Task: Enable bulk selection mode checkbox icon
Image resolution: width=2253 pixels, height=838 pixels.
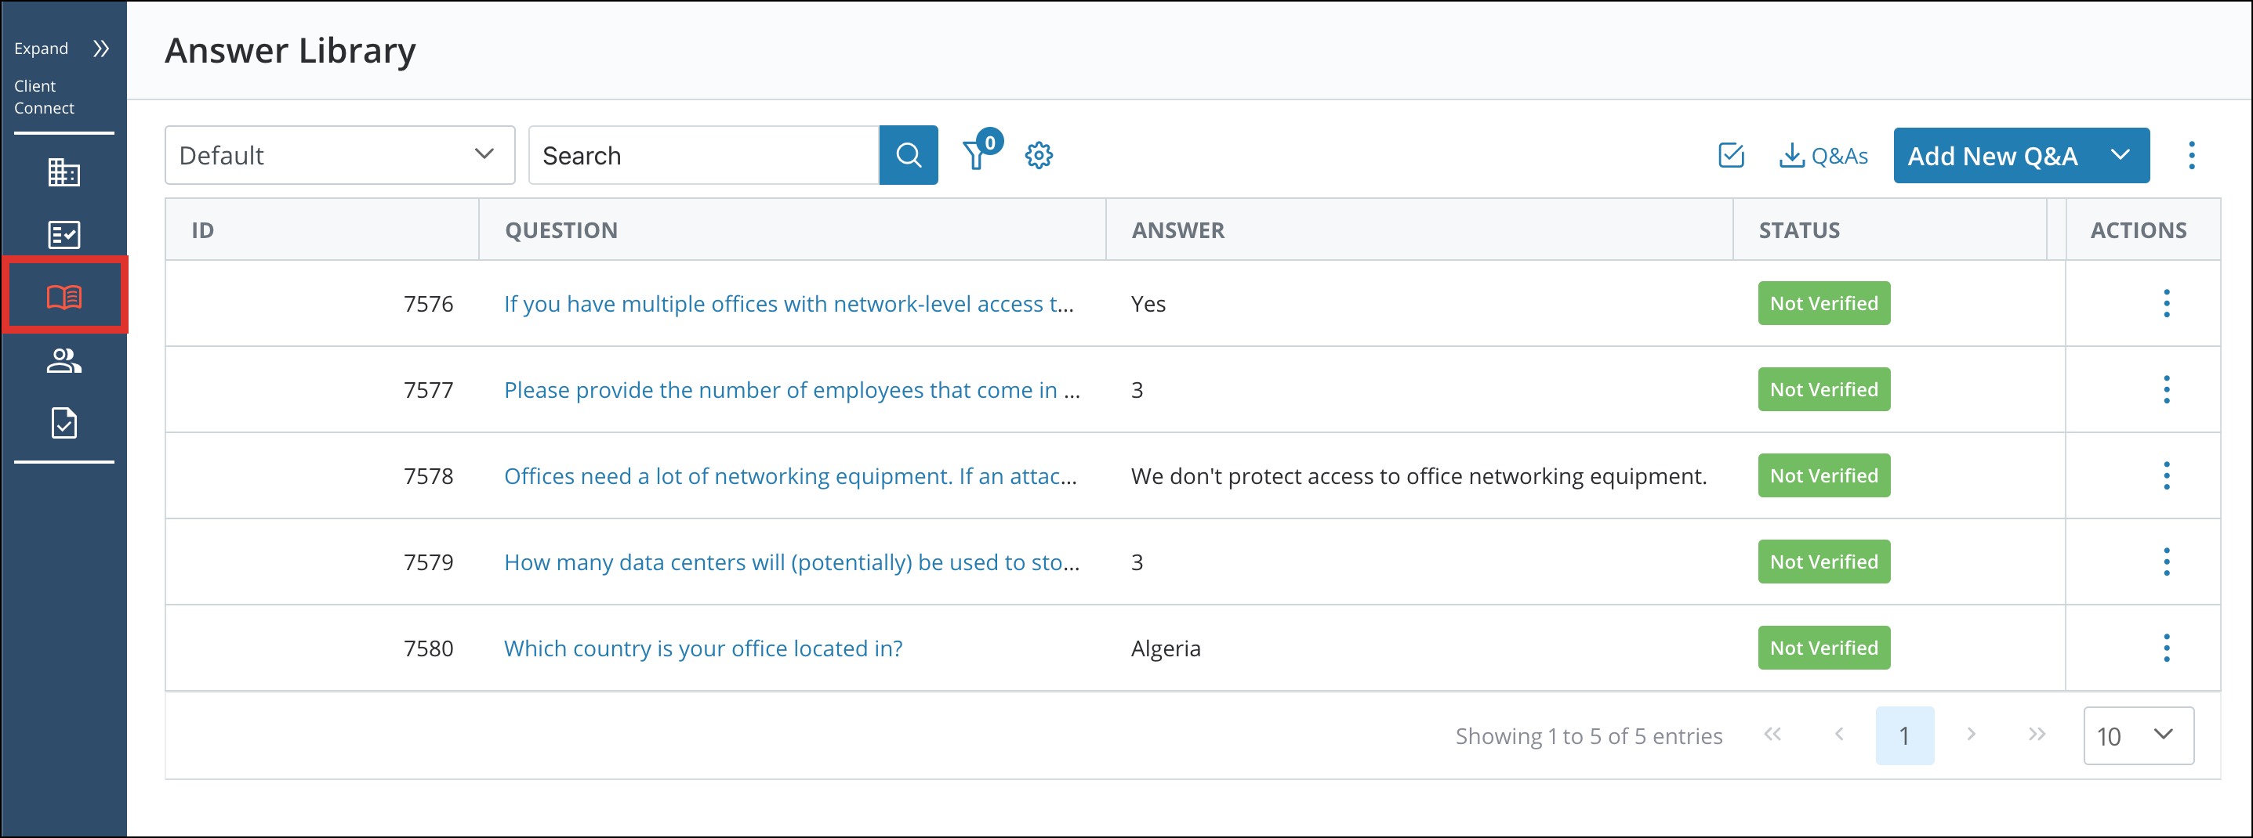Action: pyautogui.click(x=1730, y=156)
